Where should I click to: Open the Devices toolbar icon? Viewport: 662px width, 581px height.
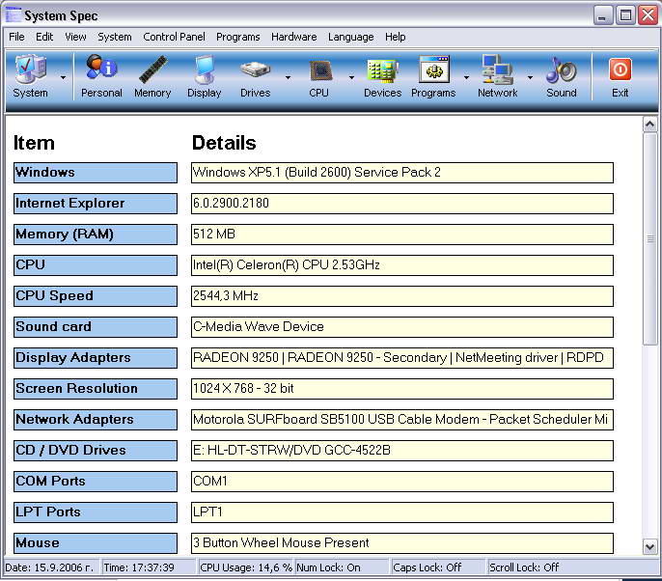382,76
